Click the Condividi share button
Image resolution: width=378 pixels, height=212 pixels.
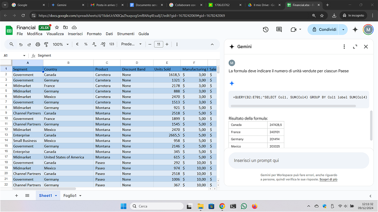(x=324, y=29)
